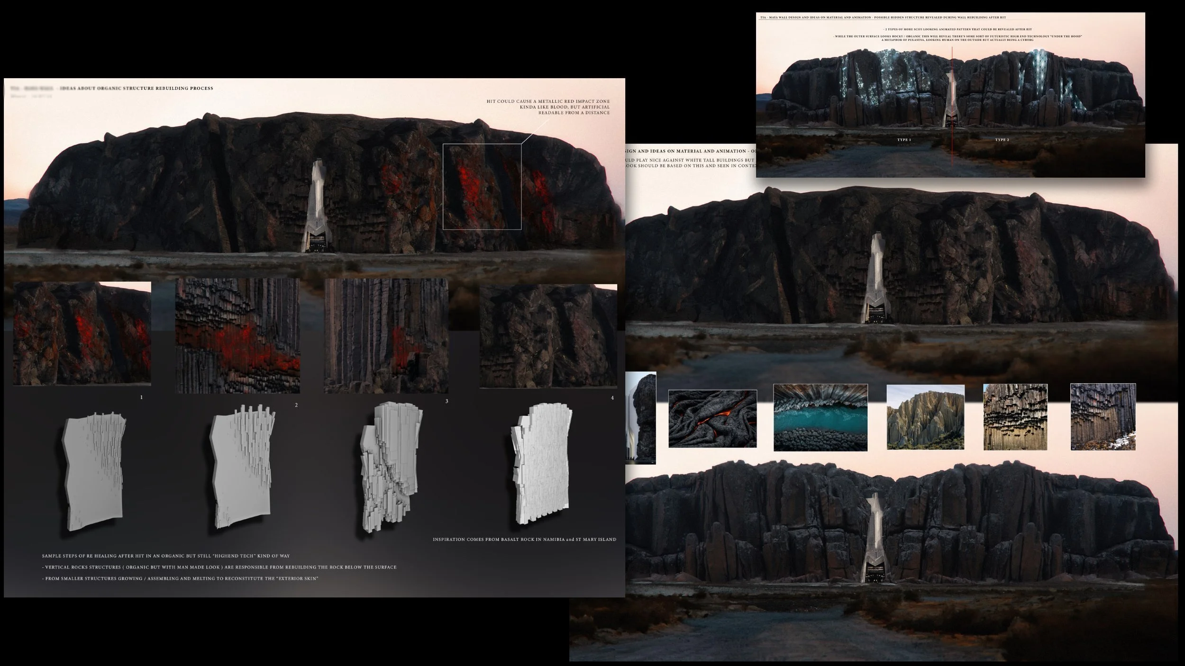This screenshot has width=1185, height=666.
Task: Select the dark basalt columns photo with snow
Action: coord(1103,417)
